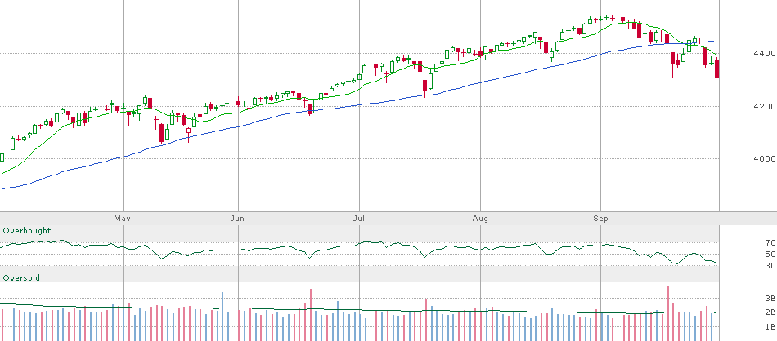The image size is (777, 341).
Task: Click the May month label
Action: click(122, 218)
